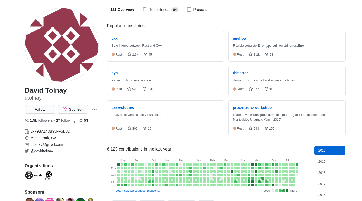Click the Menlo Park, CA location text
362x201 pixels.
click(x=44, y=138)
